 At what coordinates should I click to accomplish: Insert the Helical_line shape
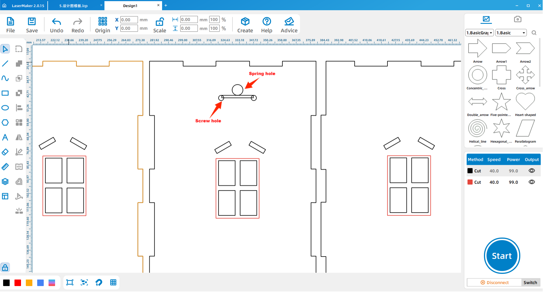478,131
